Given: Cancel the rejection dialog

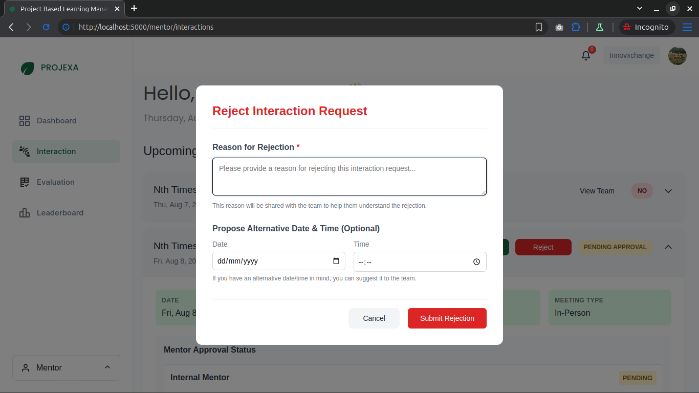Looking at the screenshot, I should pos(374,318).
